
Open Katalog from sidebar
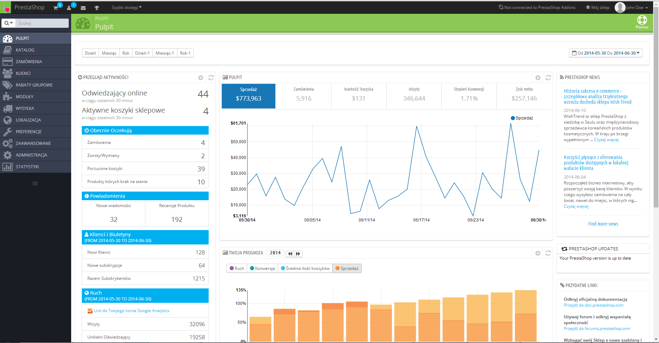pos(35,50)
